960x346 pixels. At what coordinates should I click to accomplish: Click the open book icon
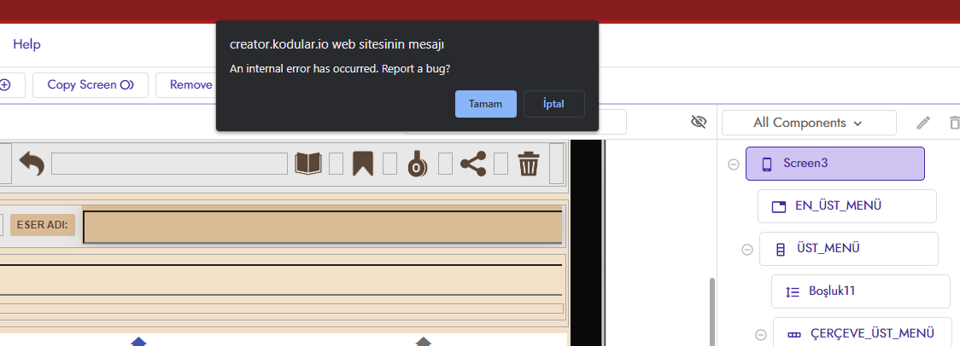308,163
